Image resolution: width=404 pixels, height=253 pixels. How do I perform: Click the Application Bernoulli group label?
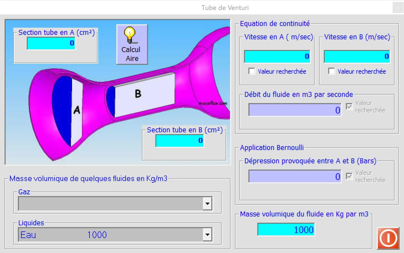pyautogui.click(x=271, y=148)
